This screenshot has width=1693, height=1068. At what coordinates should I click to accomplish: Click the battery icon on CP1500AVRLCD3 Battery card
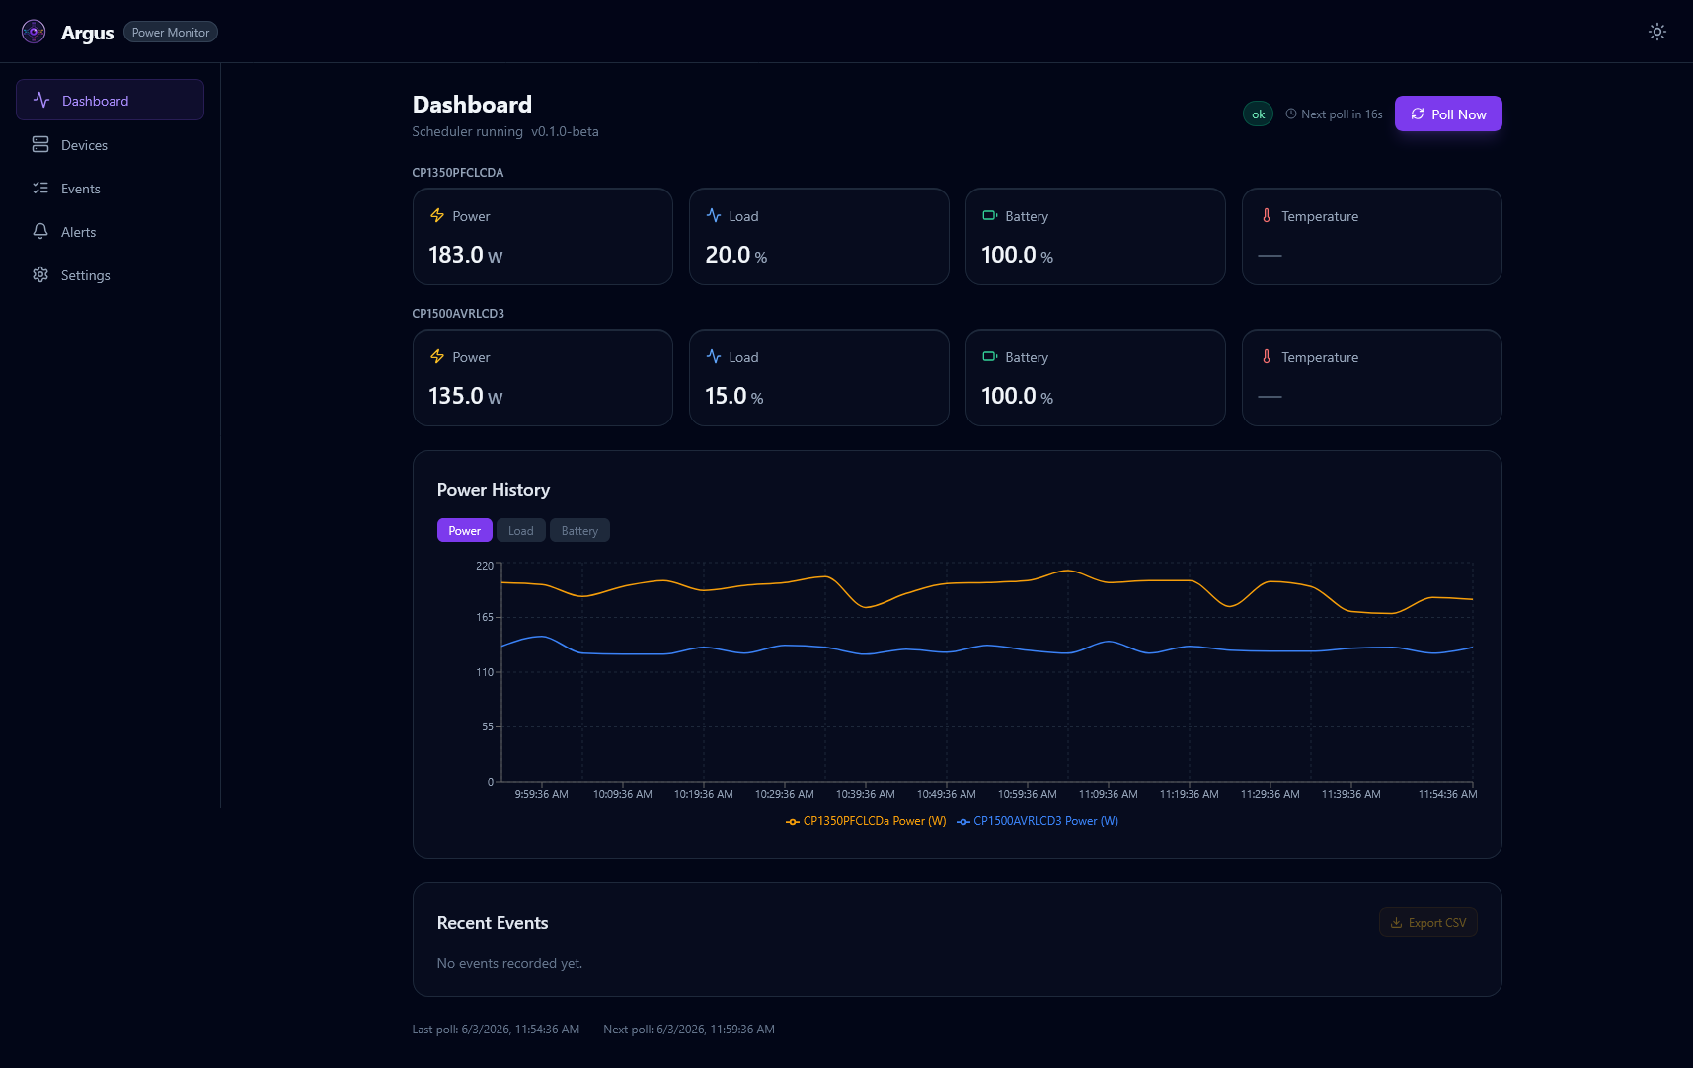pos(990,356)
